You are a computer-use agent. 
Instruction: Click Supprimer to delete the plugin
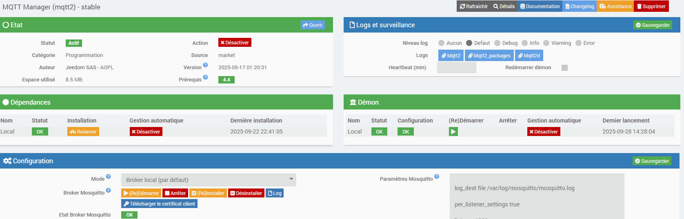651,6
